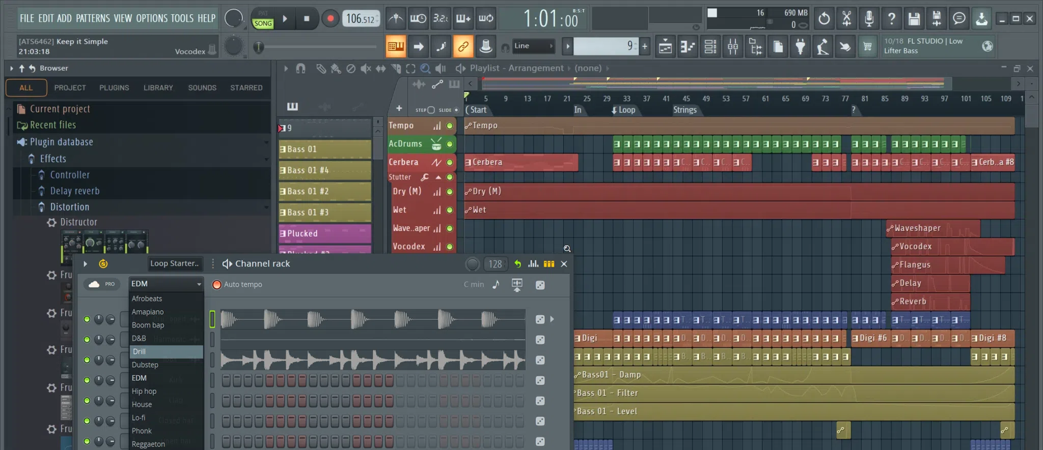
Task: Select the Mute tool in Playlist
Action: coord(366,68)
